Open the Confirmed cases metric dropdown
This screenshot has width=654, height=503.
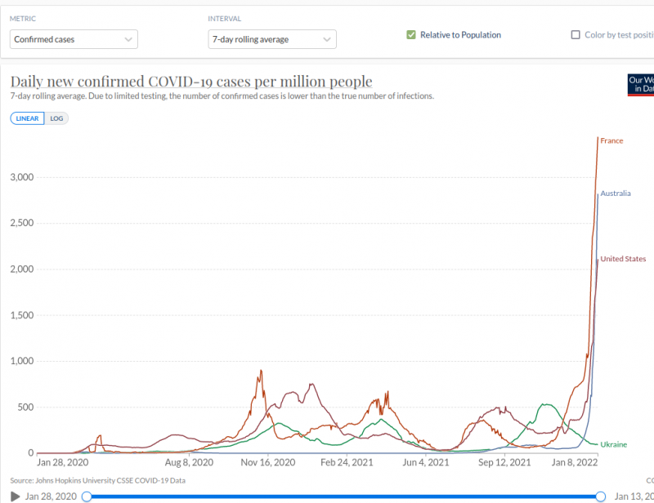[74, 39]
